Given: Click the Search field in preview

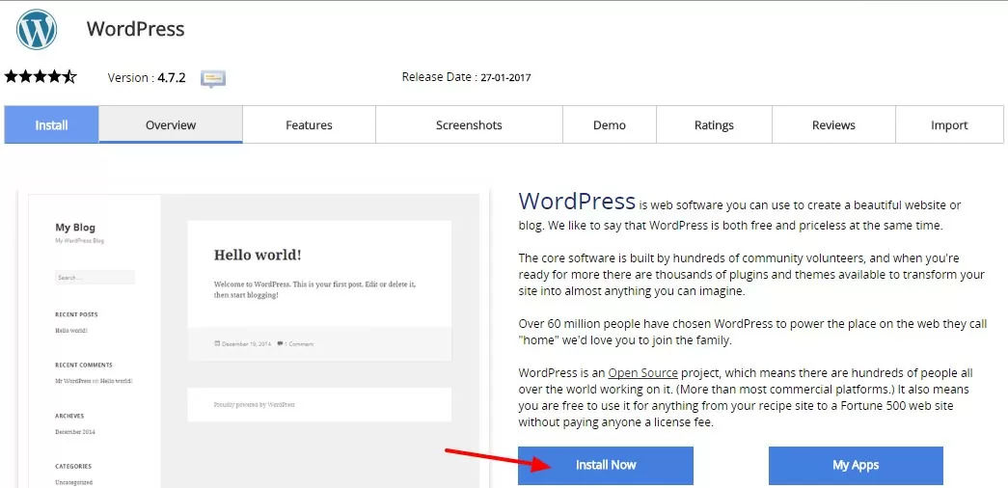Looking at the screenshot, I should tap(95, 278).
